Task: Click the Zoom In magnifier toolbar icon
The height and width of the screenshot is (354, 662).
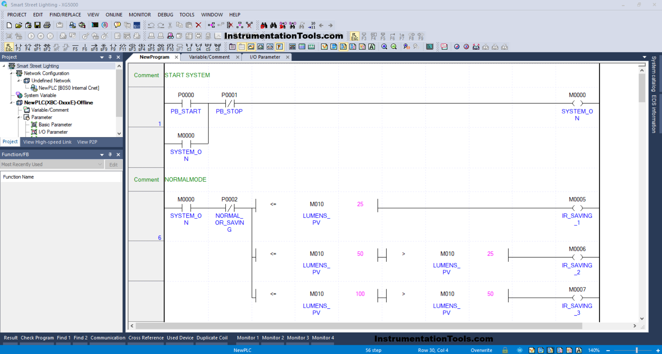Action: (384, 47)
